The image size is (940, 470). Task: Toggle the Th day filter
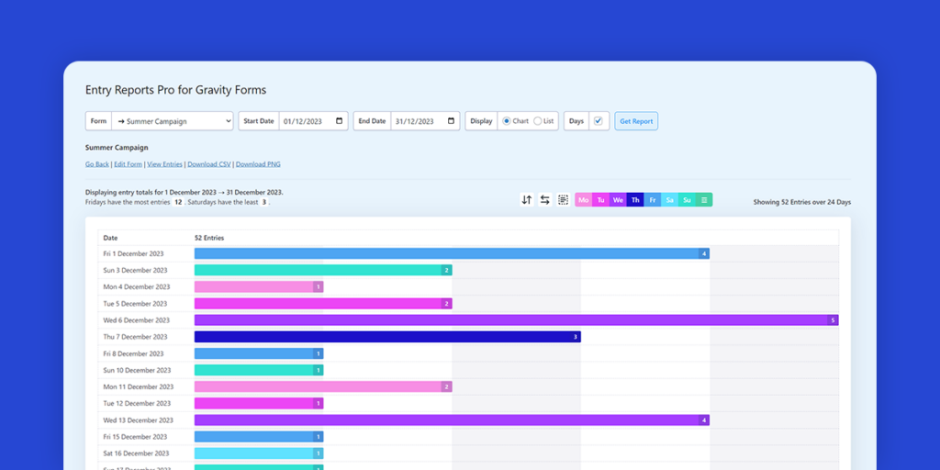pyautogui.click(x=635, y=199)
